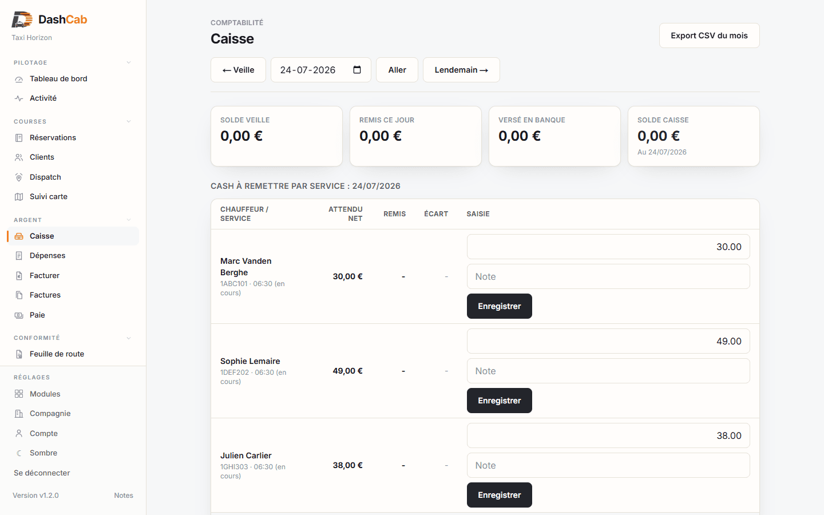
Task: Click the Facturer document icon
Action: click(x=19, y=276)
